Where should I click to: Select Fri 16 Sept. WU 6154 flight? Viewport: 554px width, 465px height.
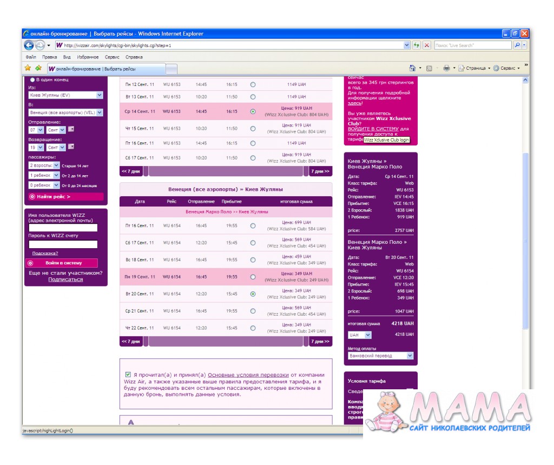coord(253,225)
